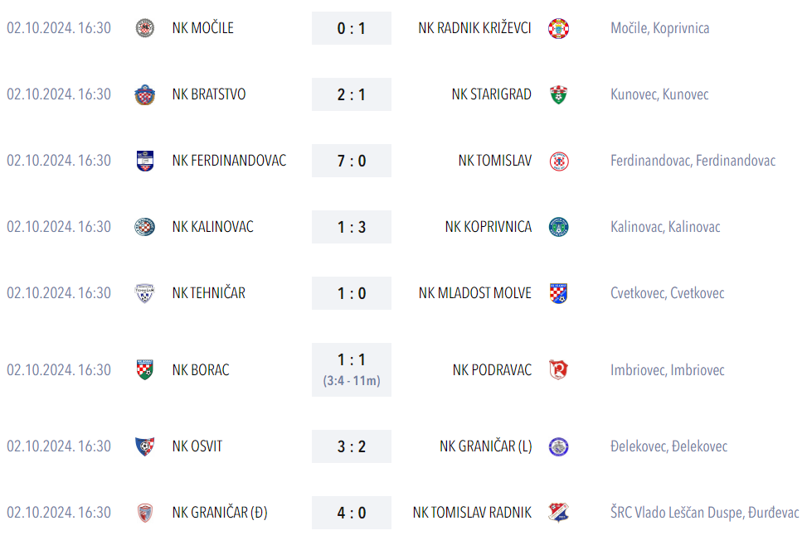Screen dimensions: 807x540
Task: Click the NK Močile club crest
Action: pos(144,28)
